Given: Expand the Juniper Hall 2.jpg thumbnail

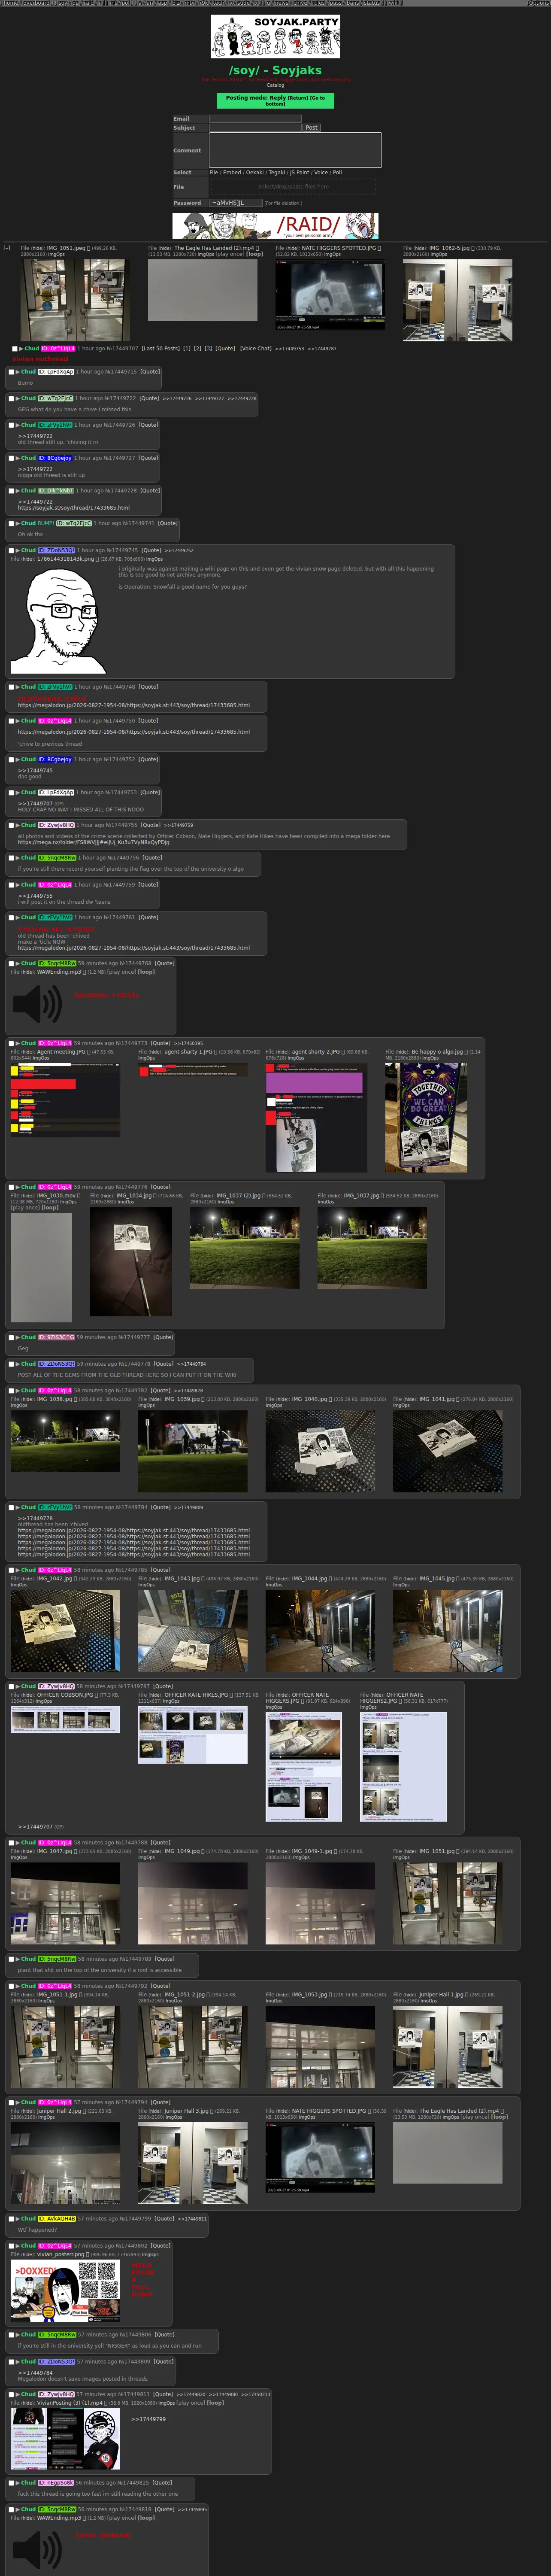Looking at the screenshot, I should (x=65, y=2162).
